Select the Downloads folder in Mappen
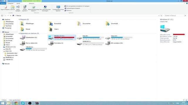Viewport: 188px width, 105px height. click(112, 24)
